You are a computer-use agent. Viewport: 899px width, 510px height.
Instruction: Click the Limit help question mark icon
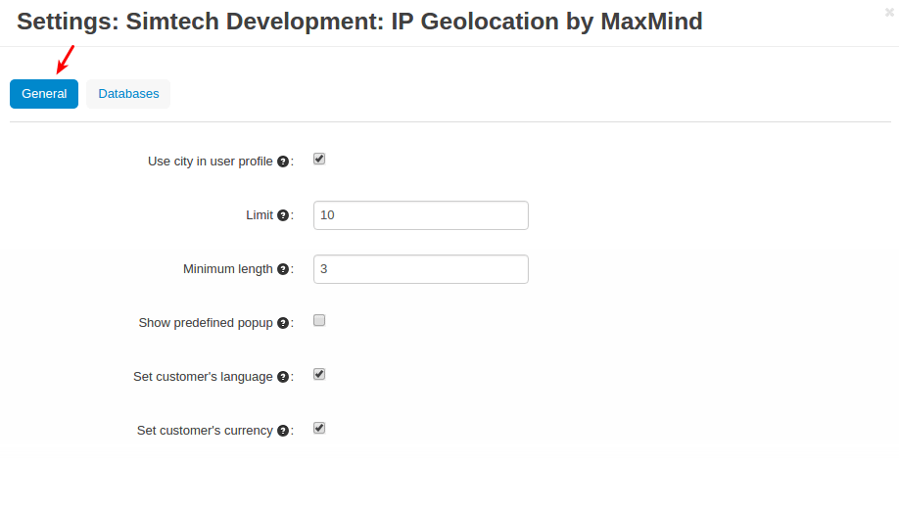[x=283, y=215]
